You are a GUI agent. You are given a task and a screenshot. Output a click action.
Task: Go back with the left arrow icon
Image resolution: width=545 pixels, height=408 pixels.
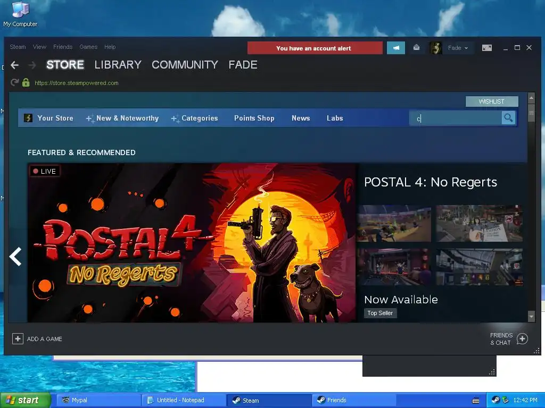[x=14, y=65]
